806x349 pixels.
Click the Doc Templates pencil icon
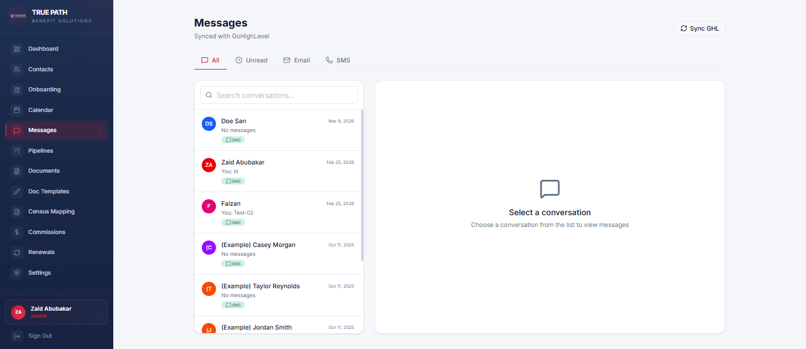pos(17,191)
